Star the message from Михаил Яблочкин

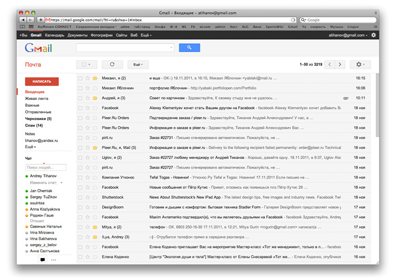[87, 88]
